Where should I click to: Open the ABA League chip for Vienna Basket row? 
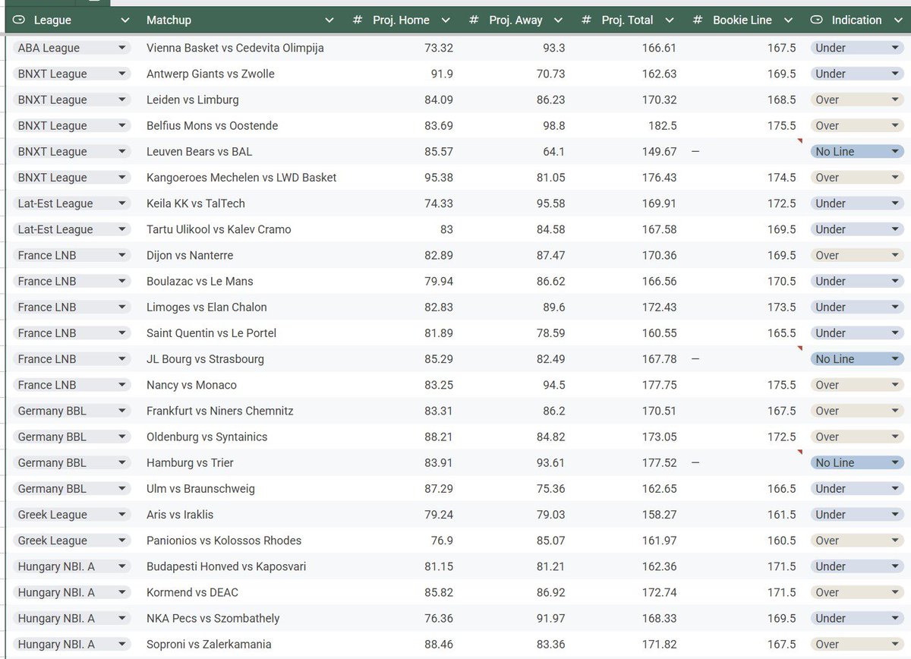(x=72, y=48)
